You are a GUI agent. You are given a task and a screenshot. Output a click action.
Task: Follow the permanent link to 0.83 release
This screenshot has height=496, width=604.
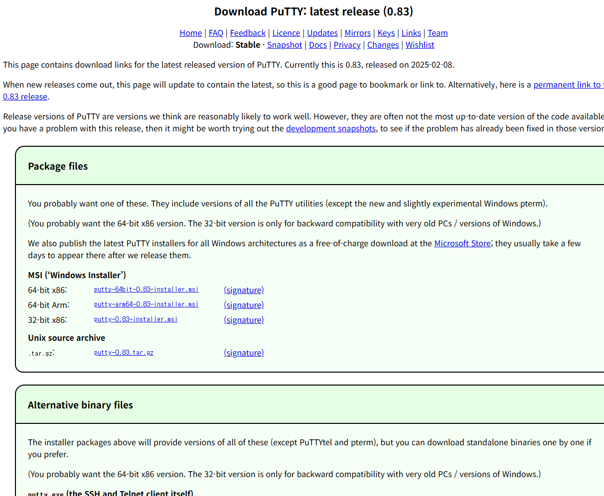coord(569,85)
